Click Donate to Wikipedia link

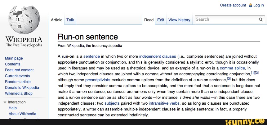point(22,88)
